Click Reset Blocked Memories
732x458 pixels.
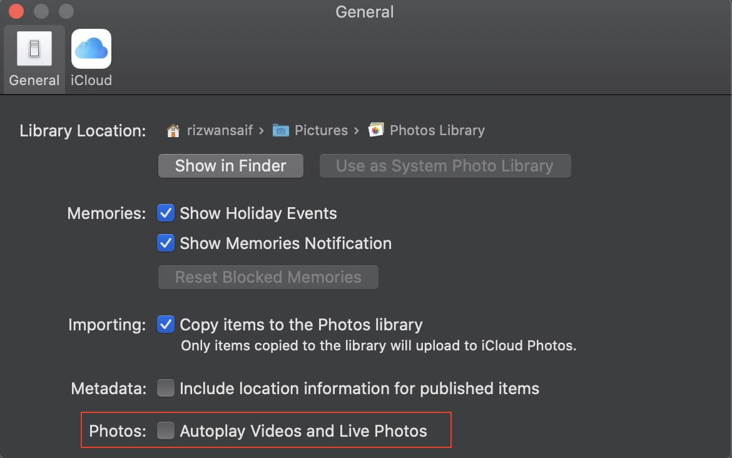tap(268, 277)
